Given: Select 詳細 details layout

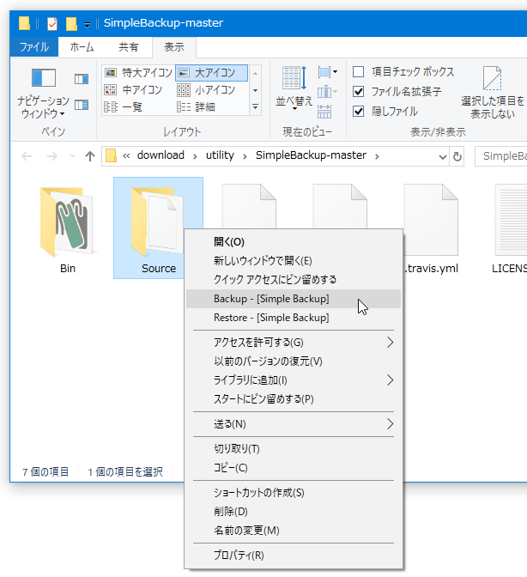Looking at the screenshot, I should point(196,107).
